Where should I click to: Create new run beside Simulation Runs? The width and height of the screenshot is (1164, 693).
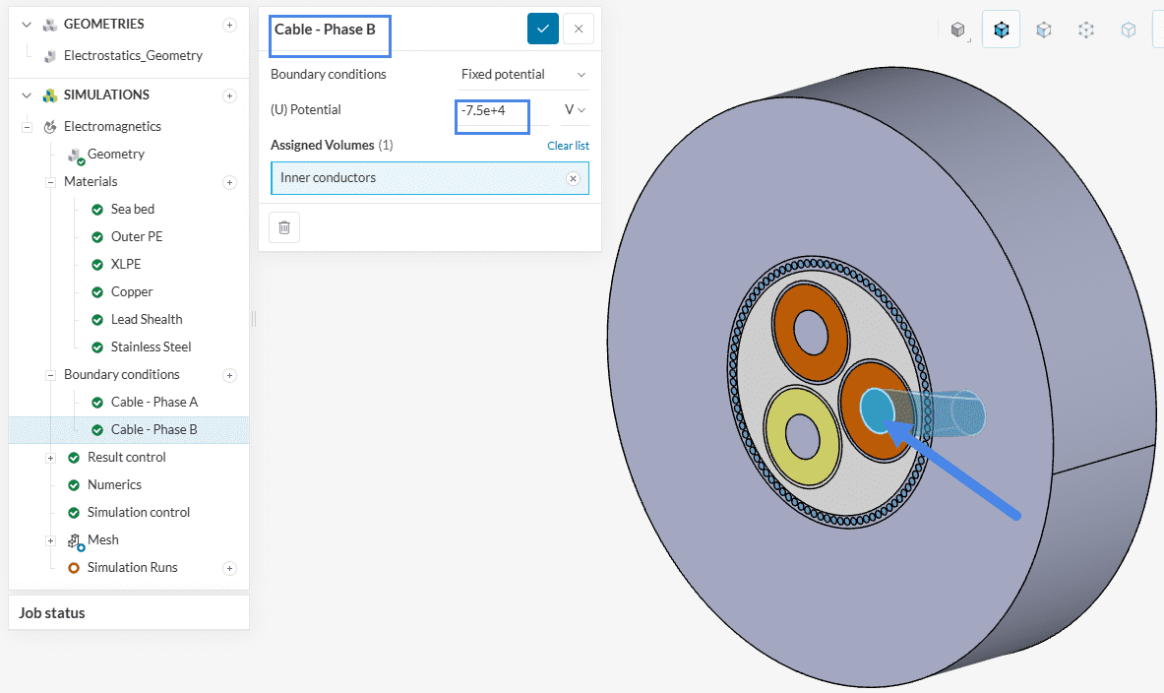229,568
